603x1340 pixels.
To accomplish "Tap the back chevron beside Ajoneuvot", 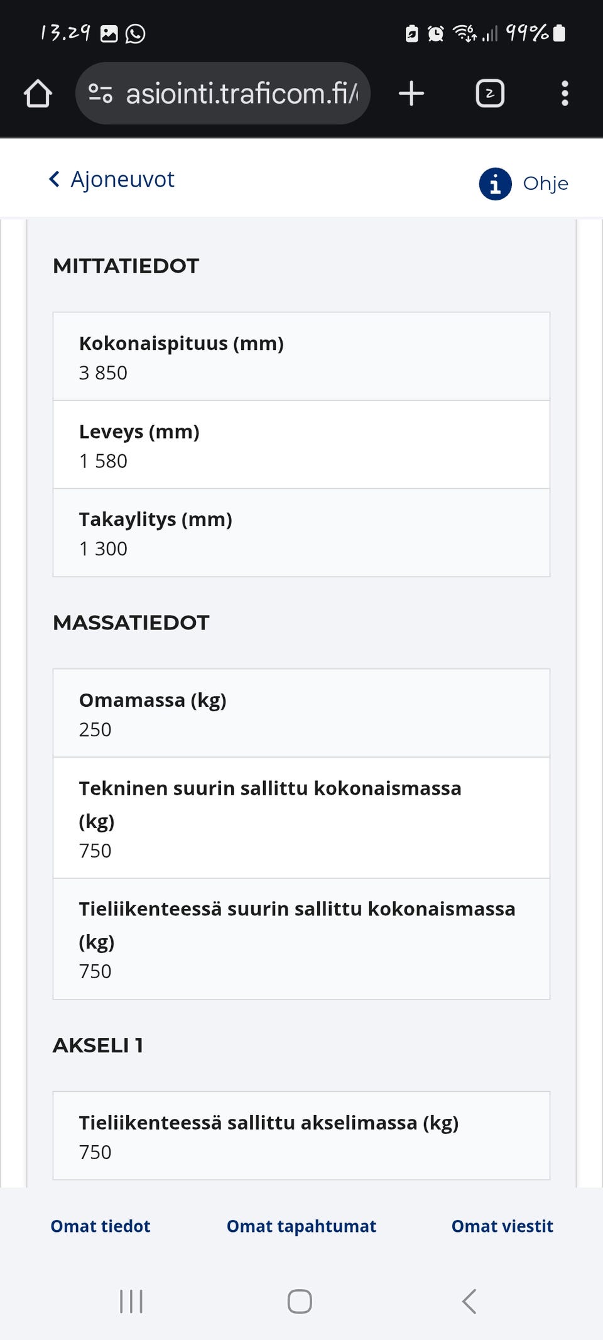I will [x=55, y=180].
